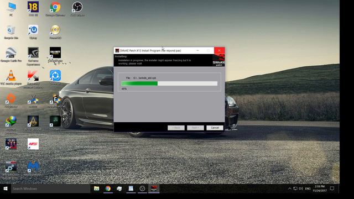
Task: Open the Outlast desktop shortcut
Action: tap(55, 123)
